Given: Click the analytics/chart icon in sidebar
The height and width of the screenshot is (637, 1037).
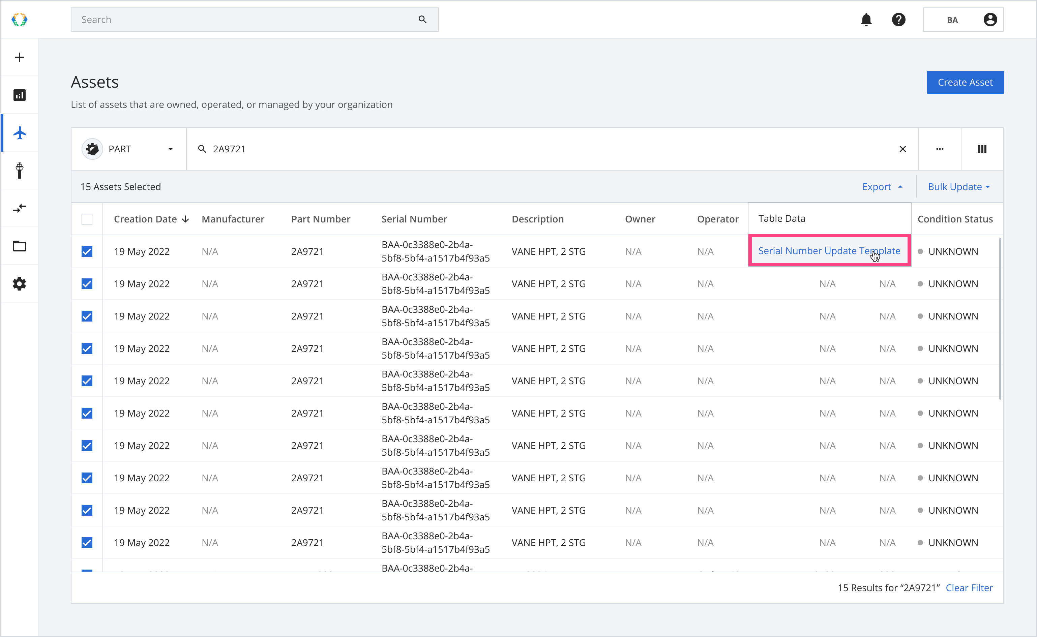Looking at the screenshot, I should click(20, 95).
